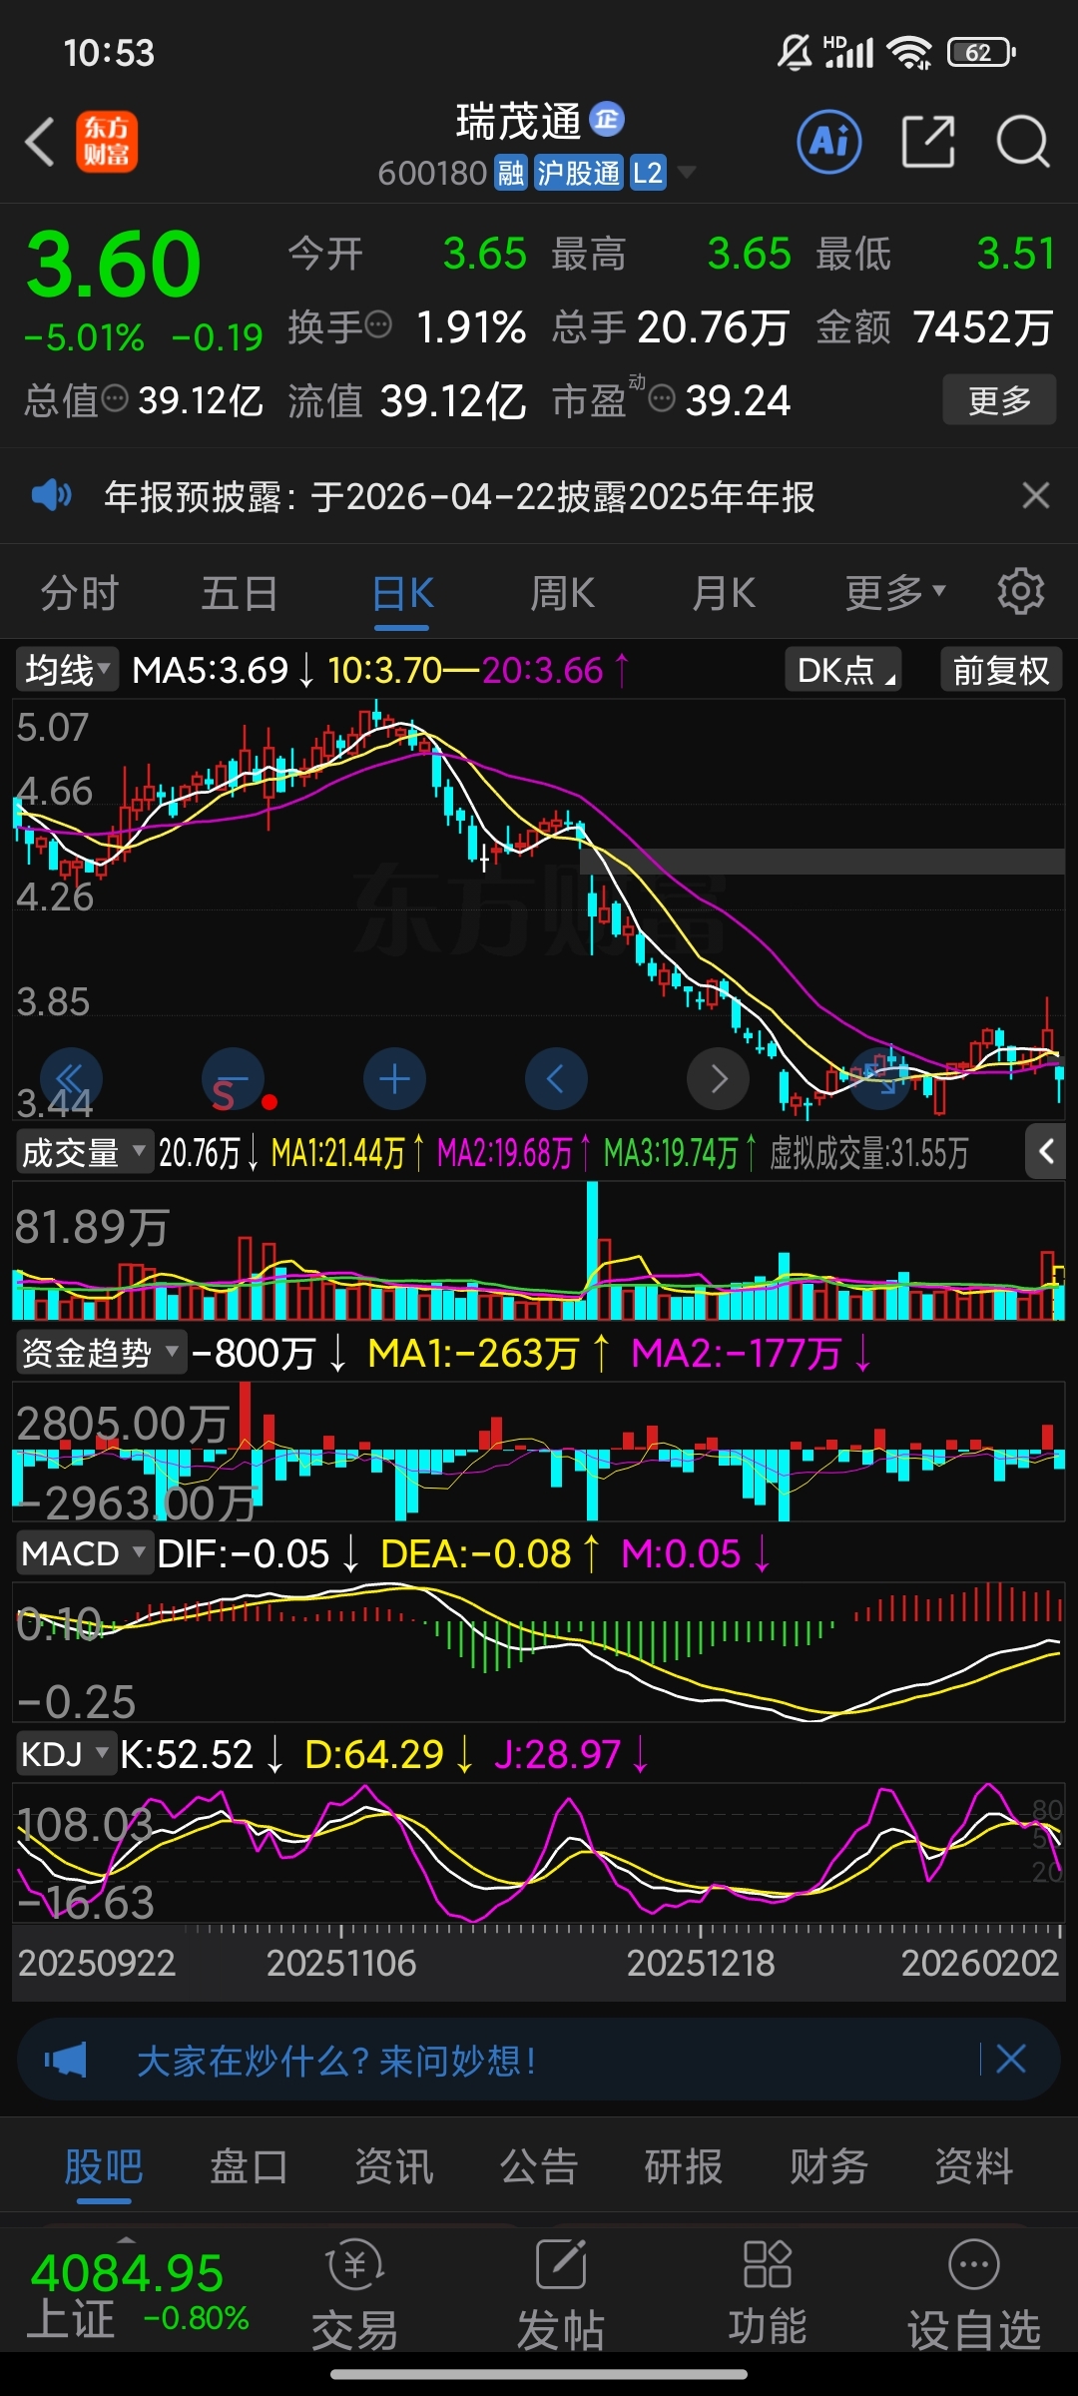Open the 均线 indicator dropdown
The width and height of the screenshot is (1078, 2396).
[67, 669]
